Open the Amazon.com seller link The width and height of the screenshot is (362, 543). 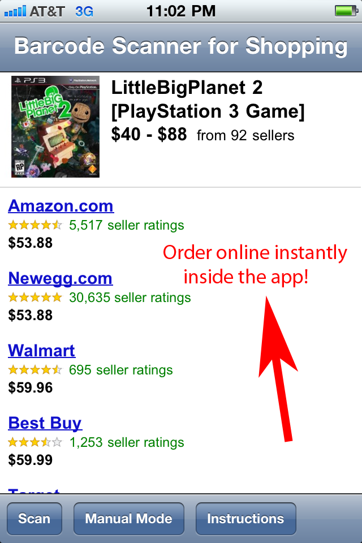(x=61, y=206)
